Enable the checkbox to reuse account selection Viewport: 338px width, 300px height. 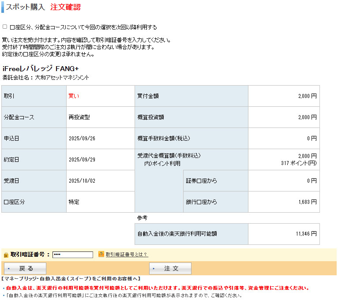coord(5,26)
